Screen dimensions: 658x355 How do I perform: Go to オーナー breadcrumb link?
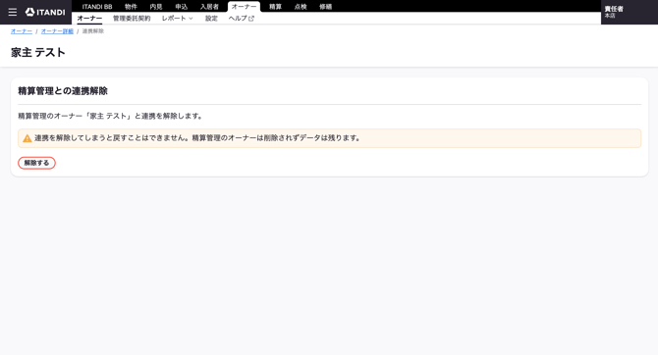(x=22, y=31)
